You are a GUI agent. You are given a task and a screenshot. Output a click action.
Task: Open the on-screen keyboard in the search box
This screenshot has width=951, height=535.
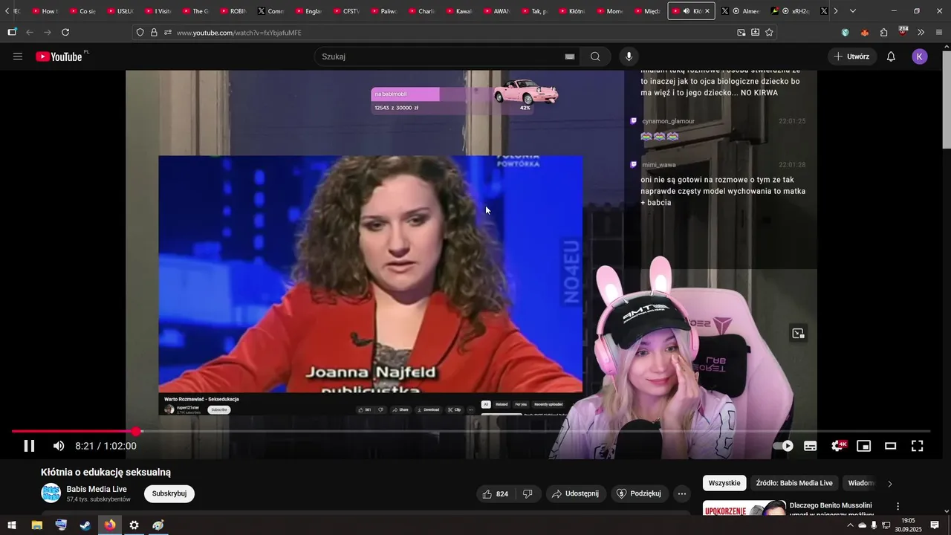click(x=570, y=56)
